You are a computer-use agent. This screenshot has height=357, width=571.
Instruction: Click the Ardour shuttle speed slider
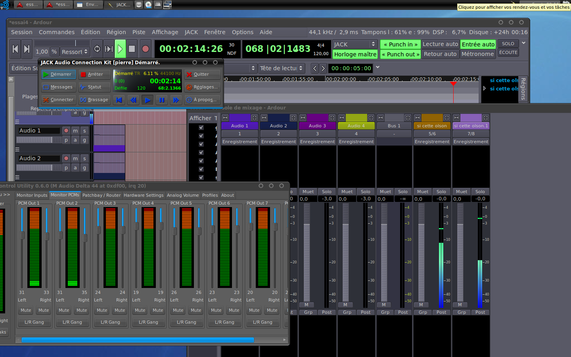62,43
